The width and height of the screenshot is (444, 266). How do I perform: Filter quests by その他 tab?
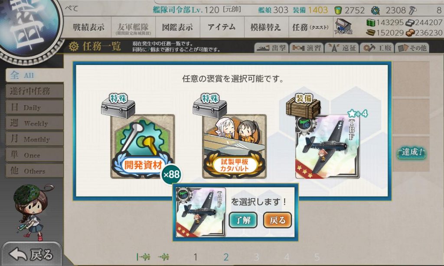412,48
